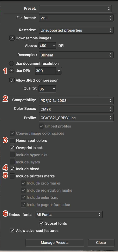Select the Use document resolution radio button
The height and width of the screenshot is (252, 118).
(x=11, y=64)
